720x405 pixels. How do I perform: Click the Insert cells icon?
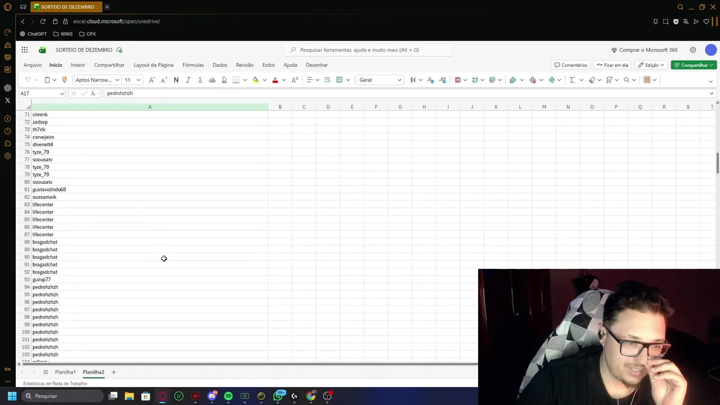click(512, 80)
